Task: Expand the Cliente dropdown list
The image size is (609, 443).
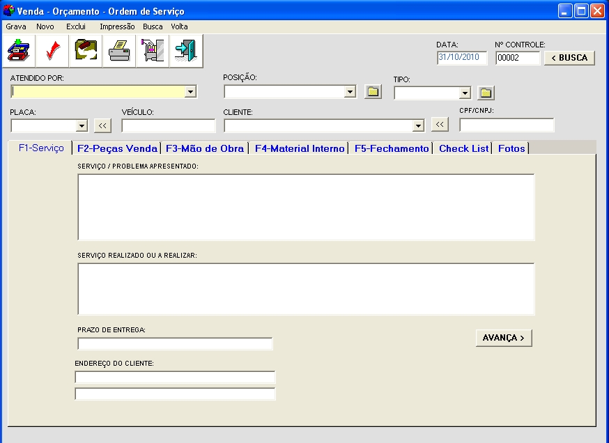Action: pyautogui.click(x=419, y=126)
